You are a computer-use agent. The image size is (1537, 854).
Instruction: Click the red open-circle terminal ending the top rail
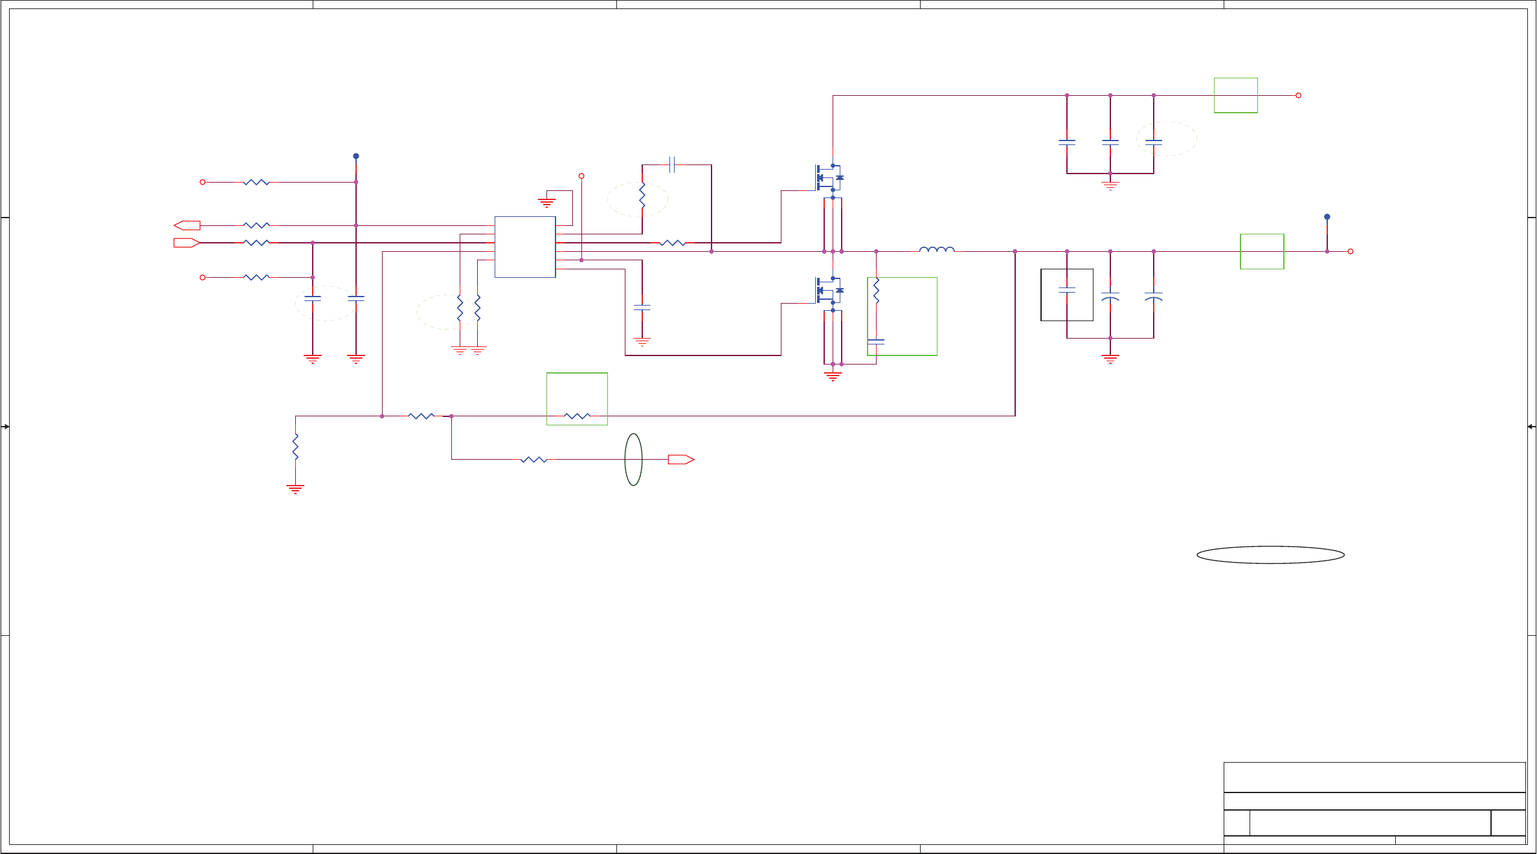coord(1298,95)
